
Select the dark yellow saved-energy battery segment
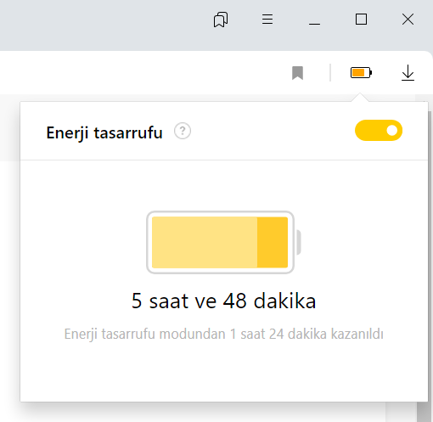pyautogui.click(x=273, y=242)
